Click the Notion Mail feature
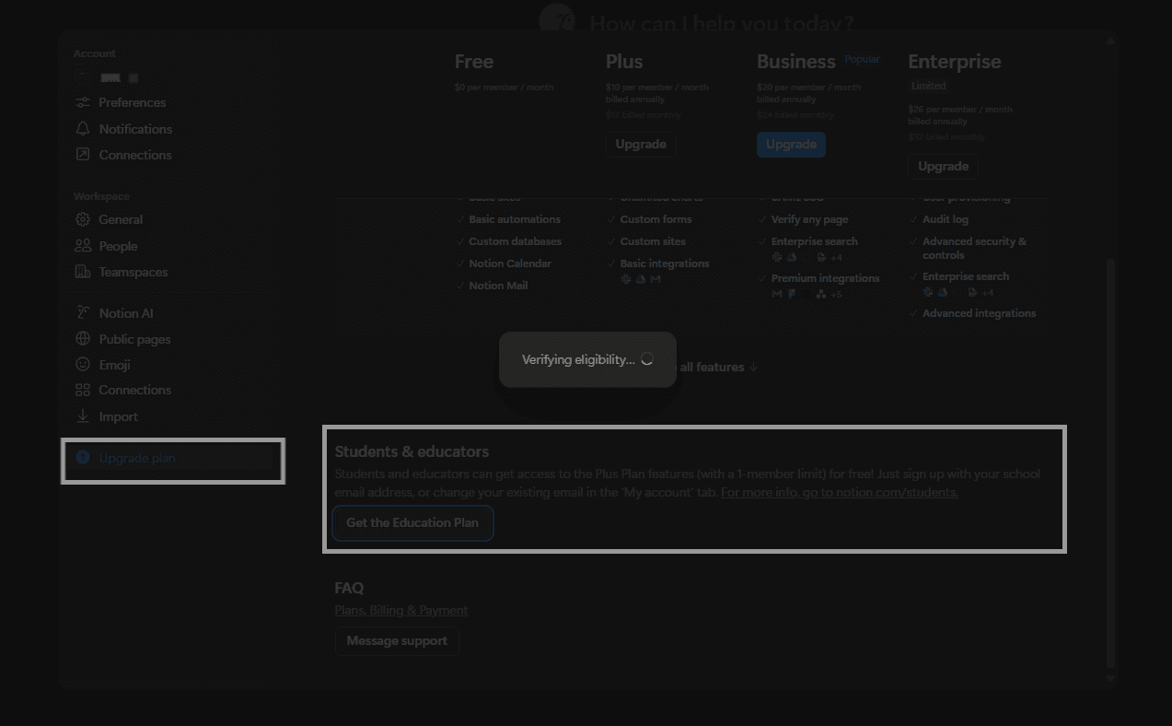1172x726 pixels. (498, 286)
